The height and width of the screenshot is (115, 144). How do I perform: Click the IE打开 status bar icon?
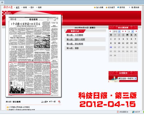click(x=133, y=112)
